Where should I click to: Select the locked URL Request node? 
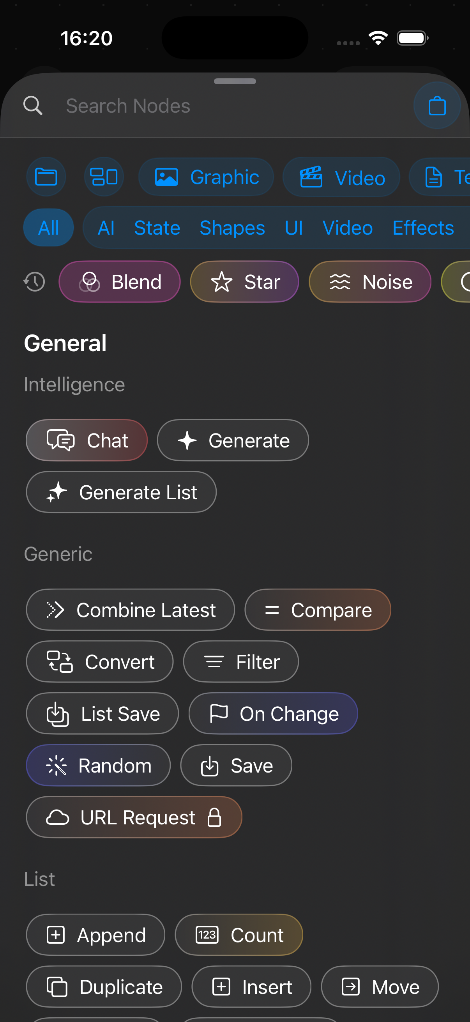tap(134, 817)
